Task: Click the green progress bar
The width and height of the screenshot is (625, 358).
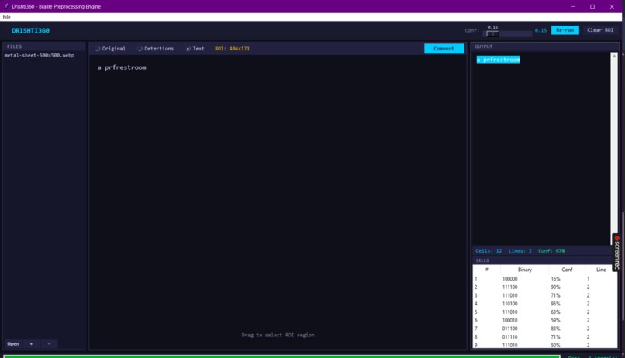Action: pos(281,356)
